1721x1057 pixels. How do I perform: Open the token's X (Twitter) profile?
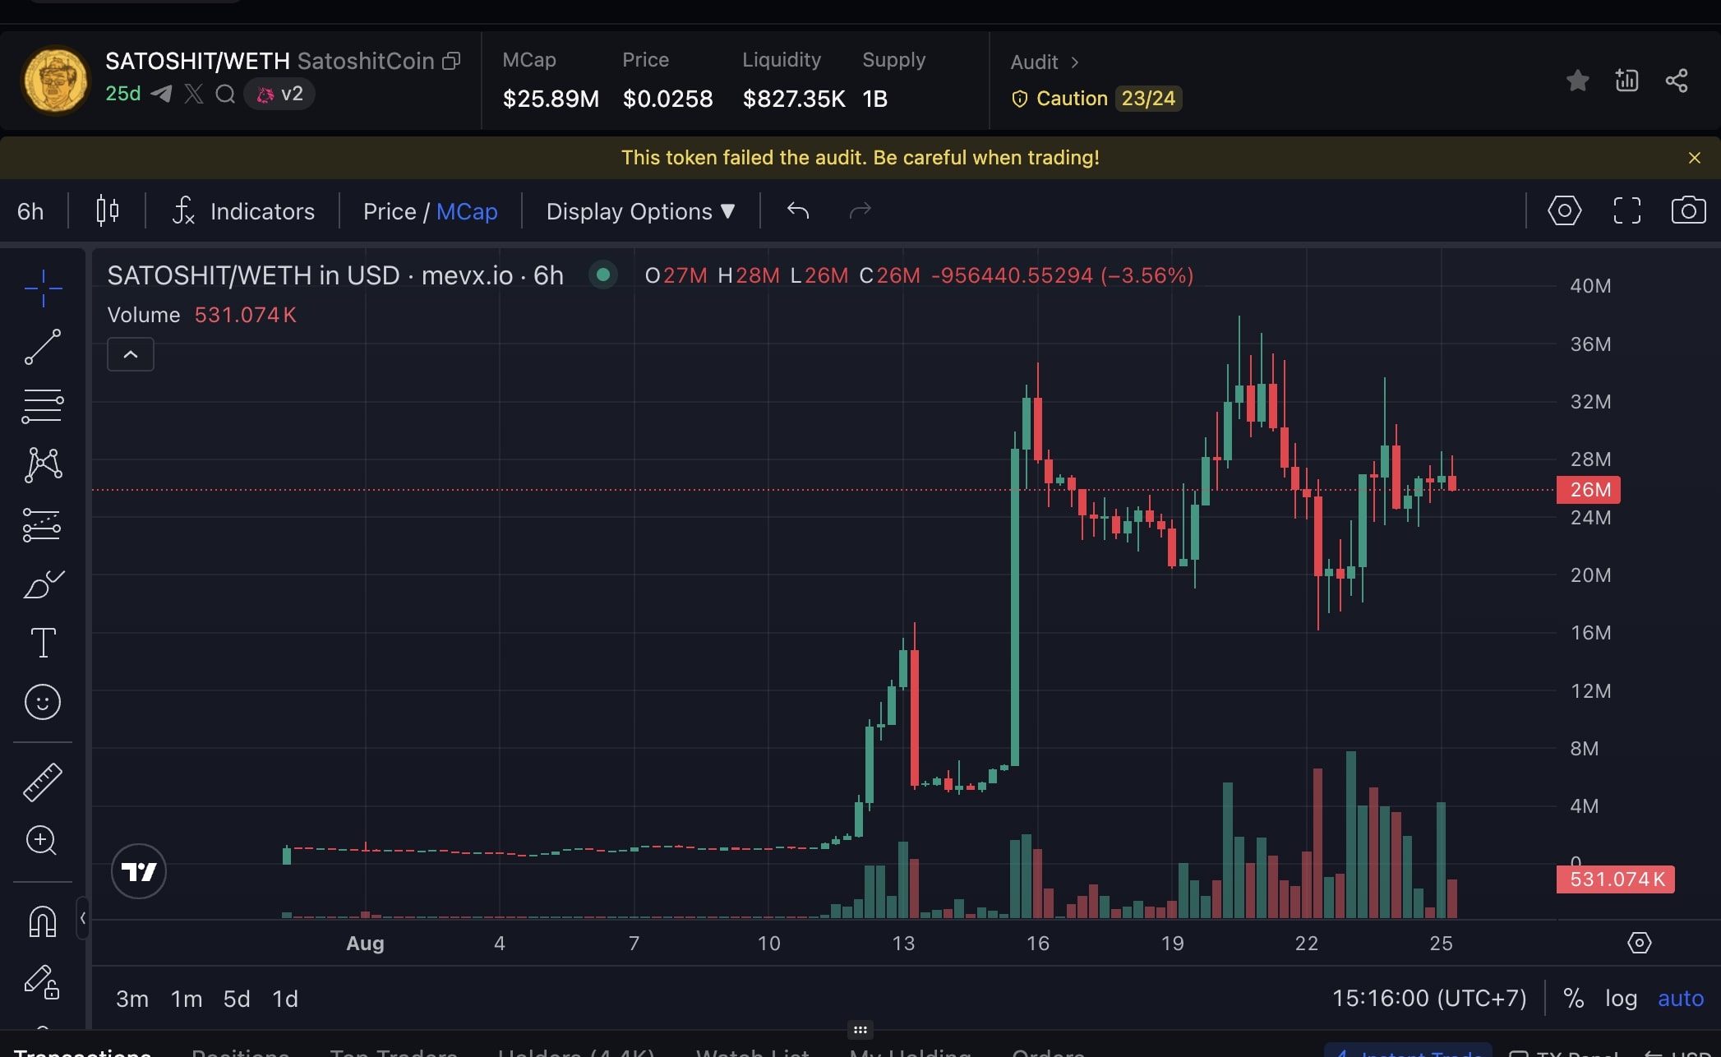coord(194,94)
